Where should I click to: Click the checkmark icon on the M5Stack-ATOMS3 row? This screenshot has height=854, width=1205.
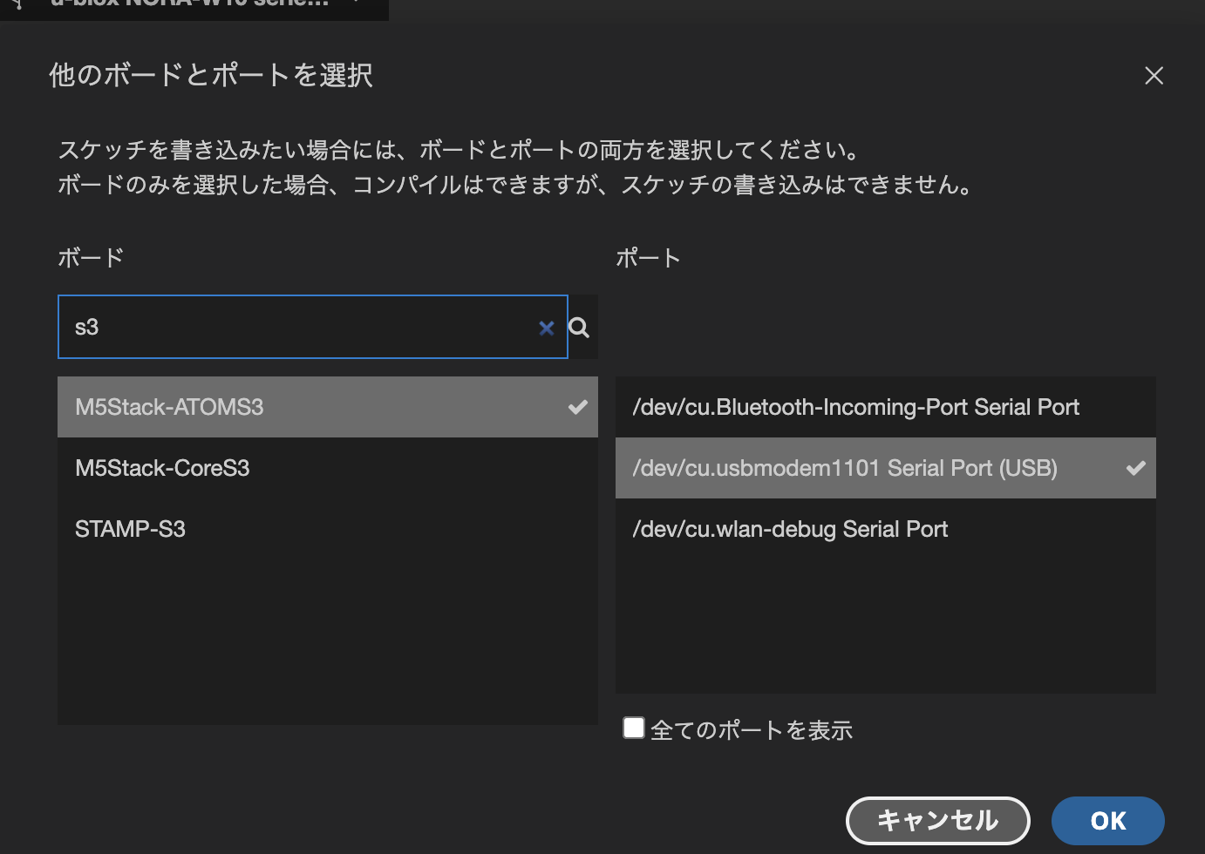pyautogui.click(x=577, y=407)
